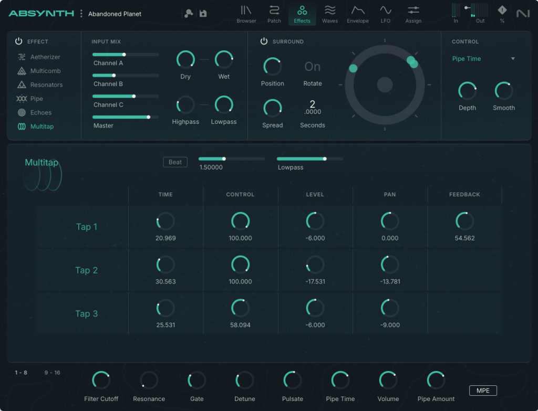Open the Browser view
538x411 pixels.
(246, 14)
